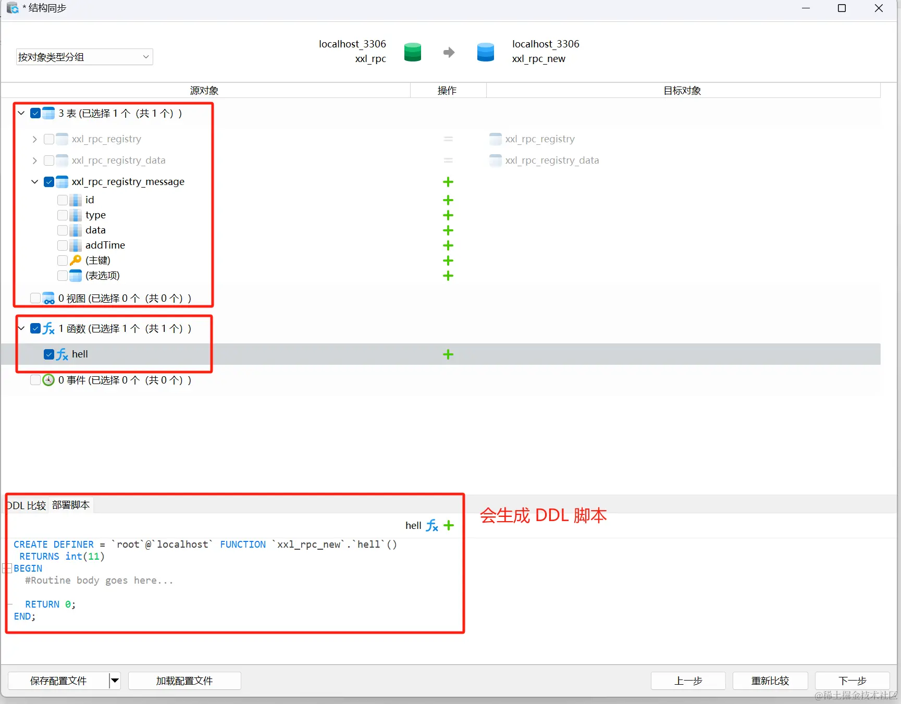Check the addTime column checkbox

(x=63, y=245)
